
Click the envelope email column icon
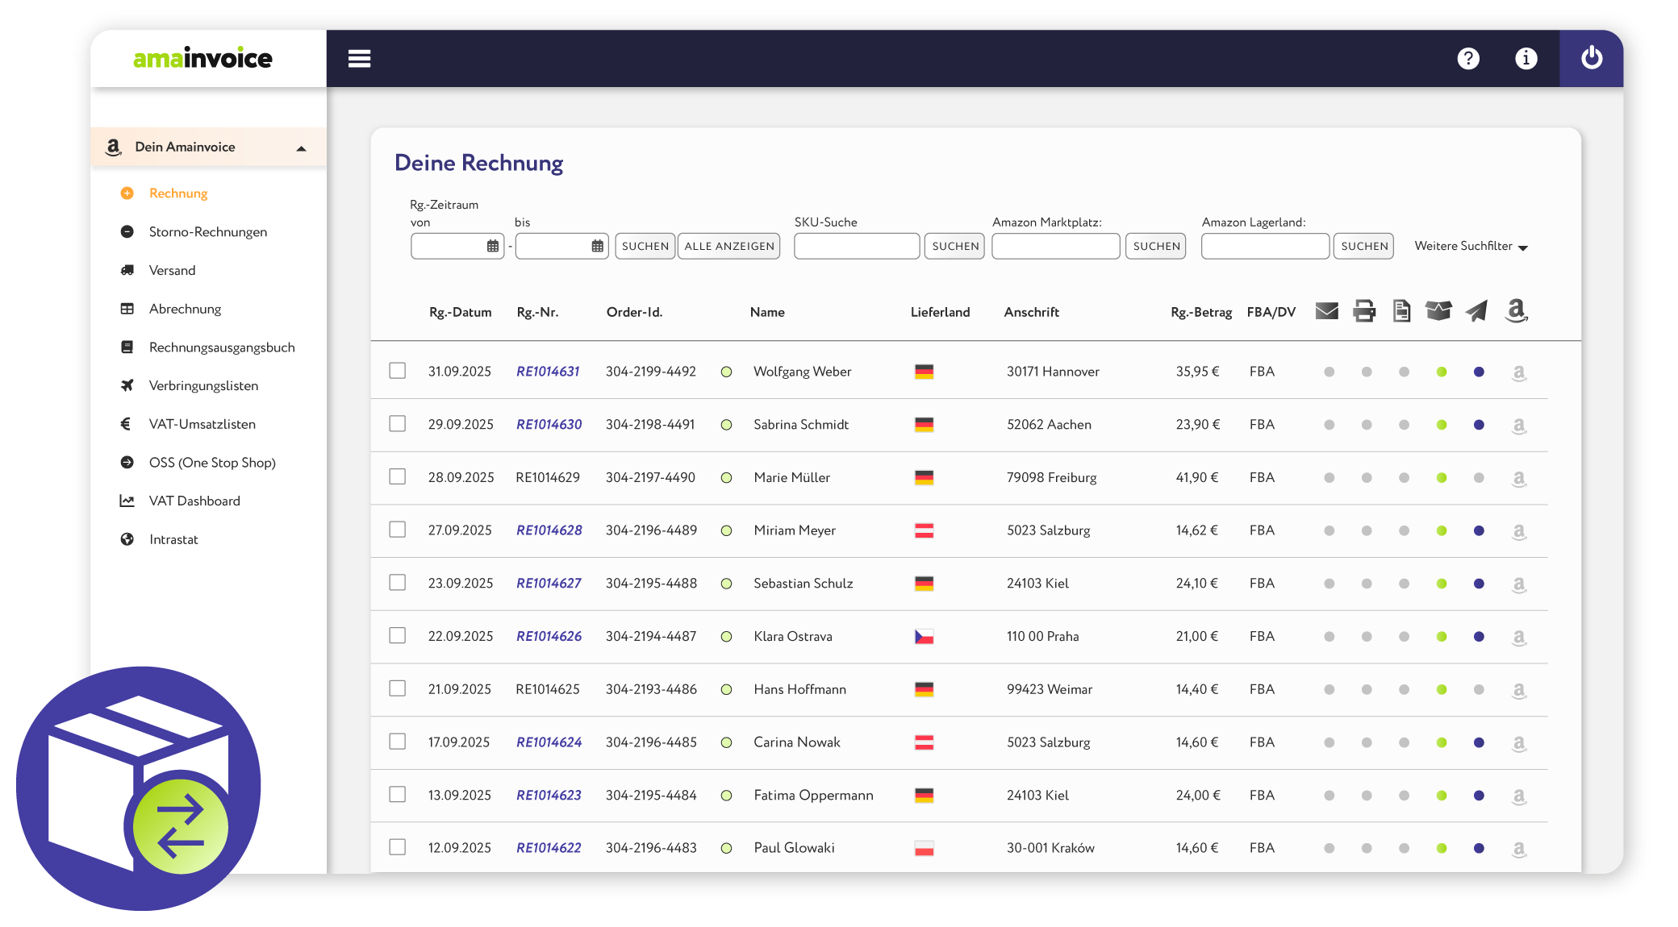click(1326, 311)
